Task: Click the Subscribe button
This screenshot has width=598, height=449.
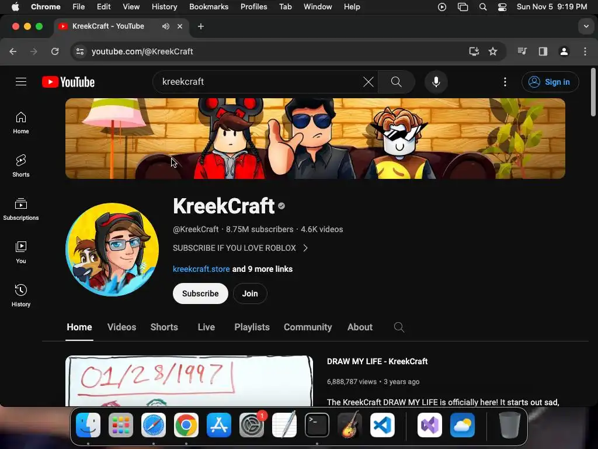Action: [200, 293]
